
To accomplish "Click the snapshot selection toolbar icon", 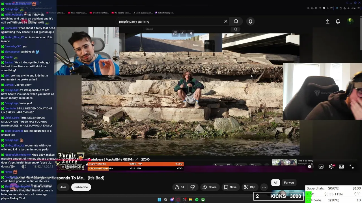I will click(320, 8).
